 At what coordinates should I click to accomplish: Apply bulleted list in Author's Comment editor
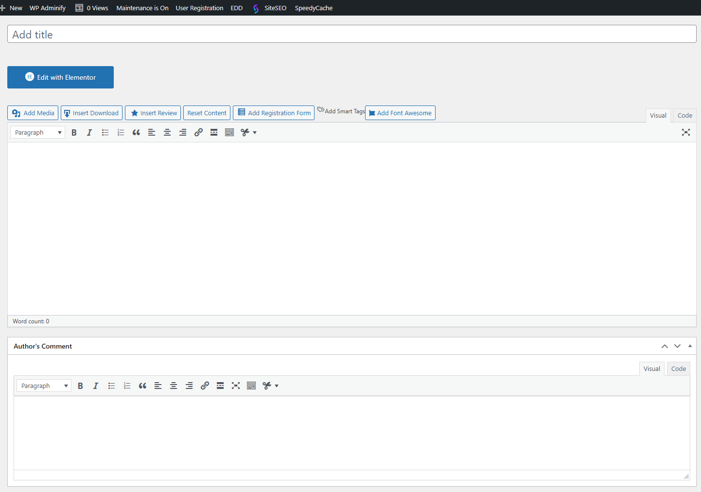[x=111, y=386]
